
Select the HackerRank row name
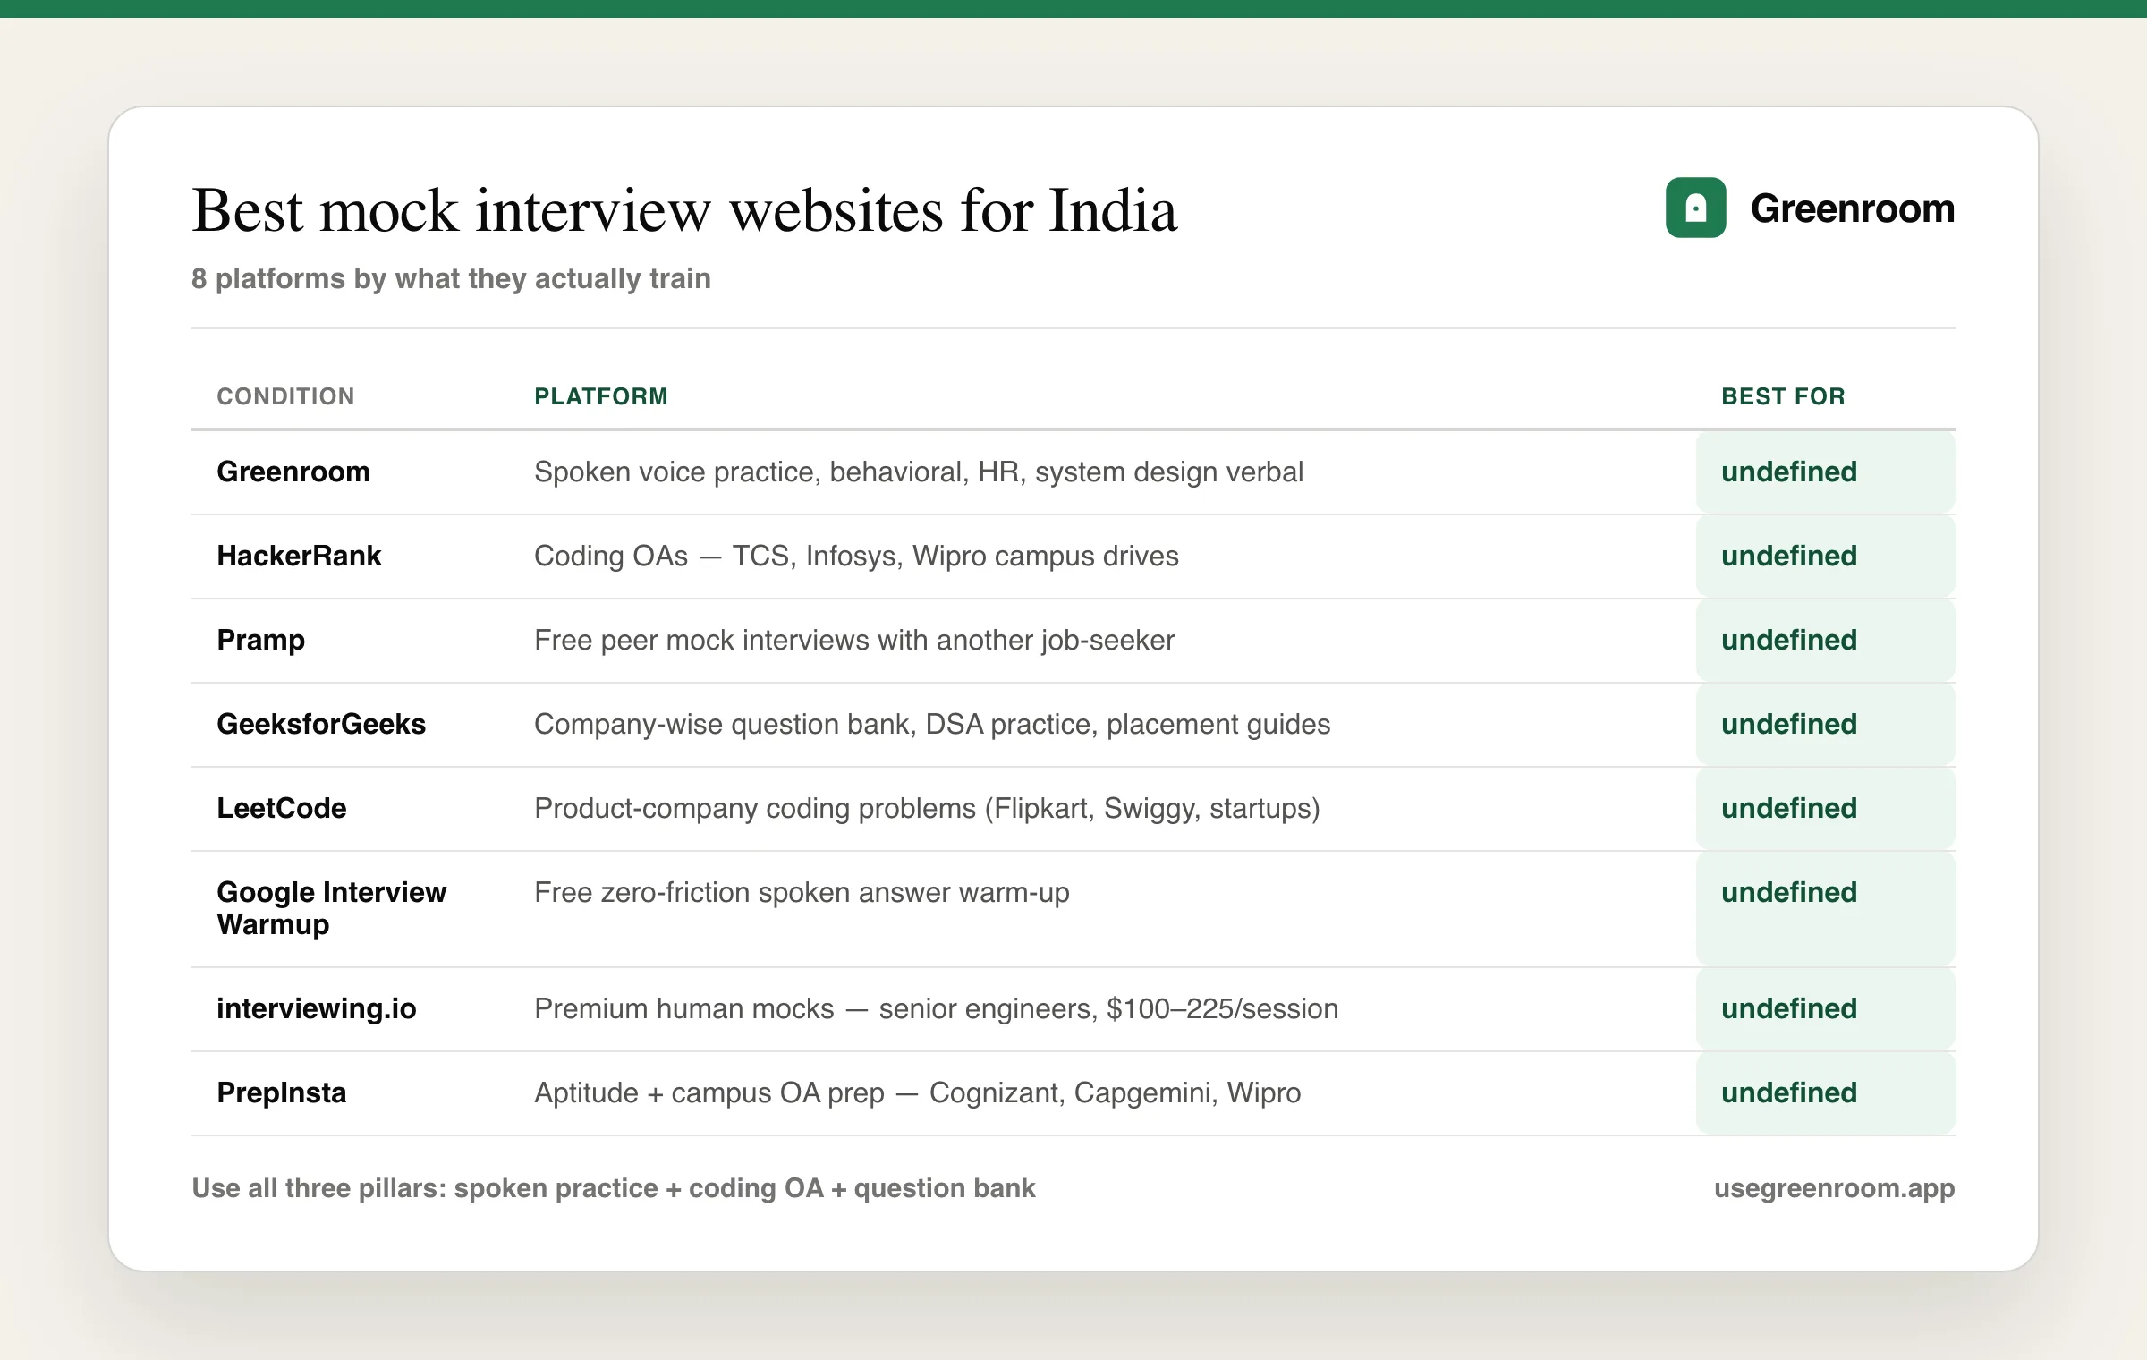299,556
